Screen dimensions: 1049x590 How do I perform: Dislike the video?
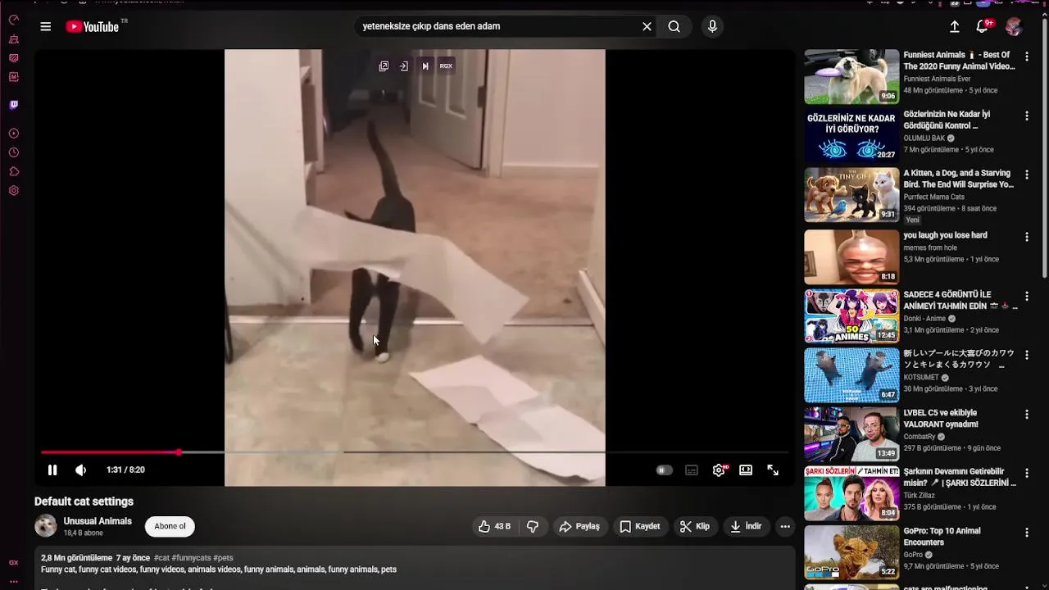pos(533,526)
